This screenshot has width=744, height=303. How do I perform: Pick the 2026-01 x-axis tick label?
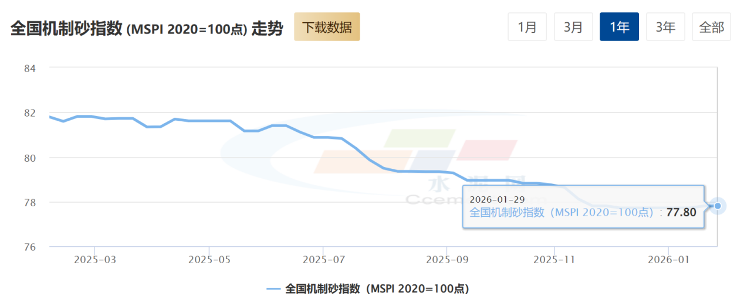tap(668, 258)
